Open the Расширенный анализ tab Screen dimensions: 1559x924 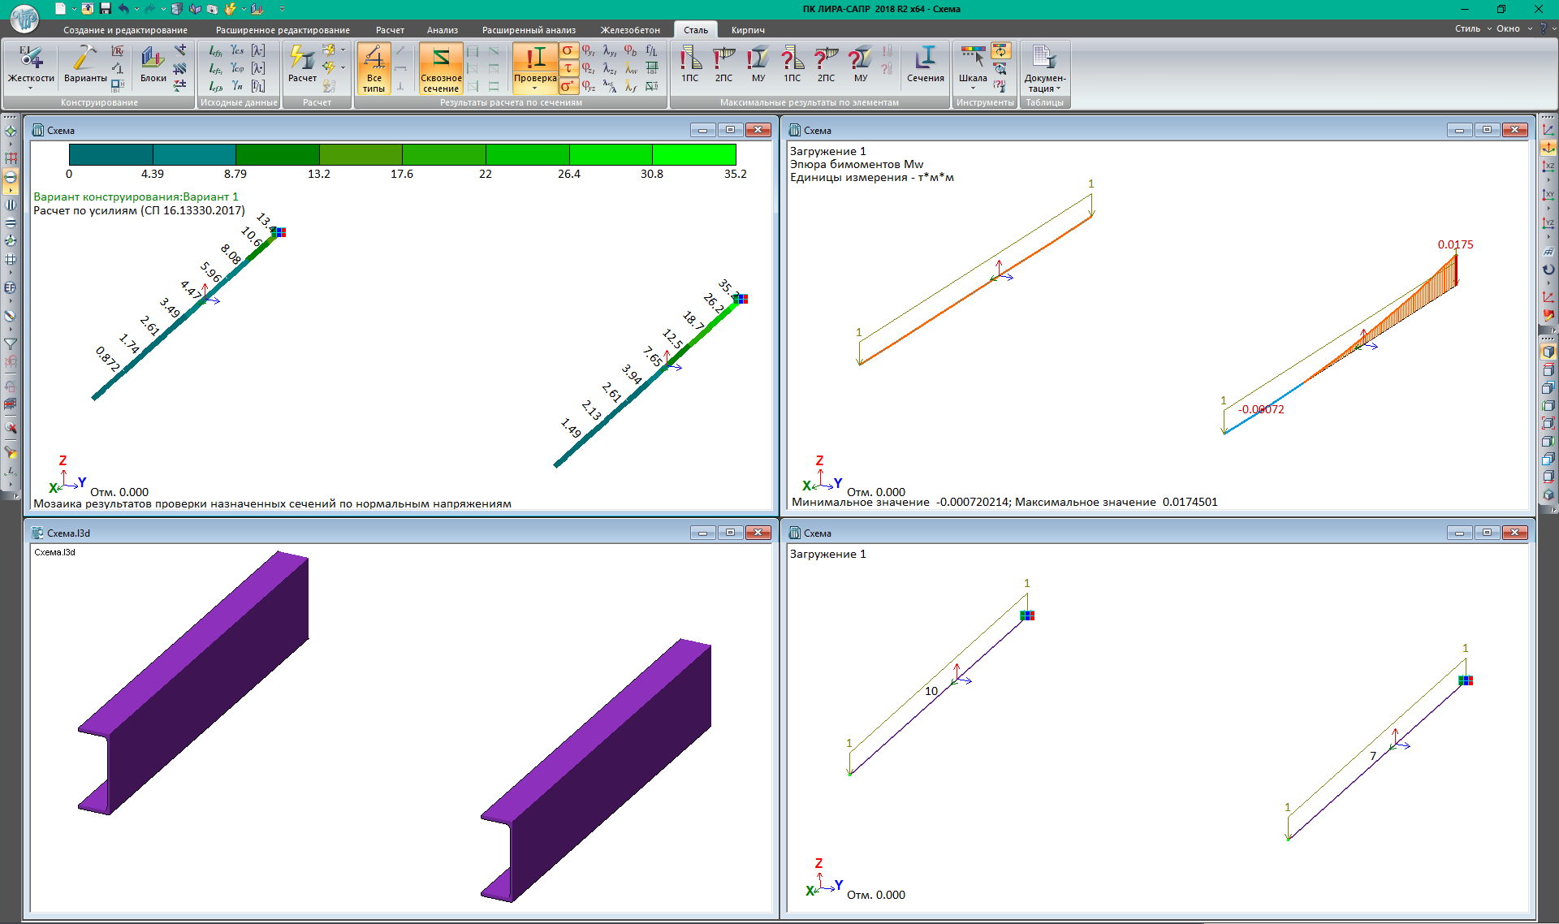(x=529, y=30)
